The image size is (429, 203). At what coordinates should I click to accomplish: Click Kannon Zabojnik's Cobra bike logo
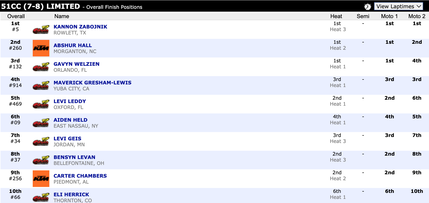41,30
